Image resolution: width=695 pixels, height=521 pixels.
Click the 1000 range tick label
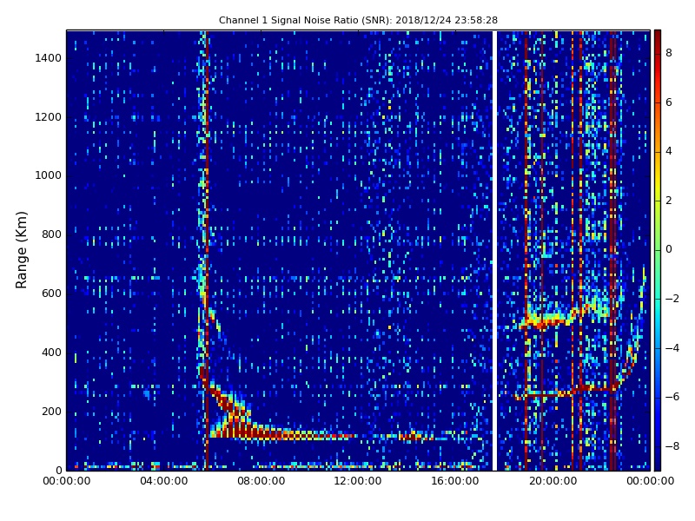pyautogui.click(x=49, y=175)
